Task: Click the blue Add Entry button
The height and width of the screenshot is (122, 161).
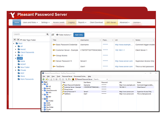Action: (x=79, y=35)
